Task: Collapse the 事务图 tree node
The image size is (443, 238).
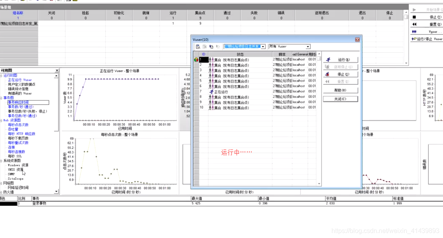Action: (x=1, y=98)
